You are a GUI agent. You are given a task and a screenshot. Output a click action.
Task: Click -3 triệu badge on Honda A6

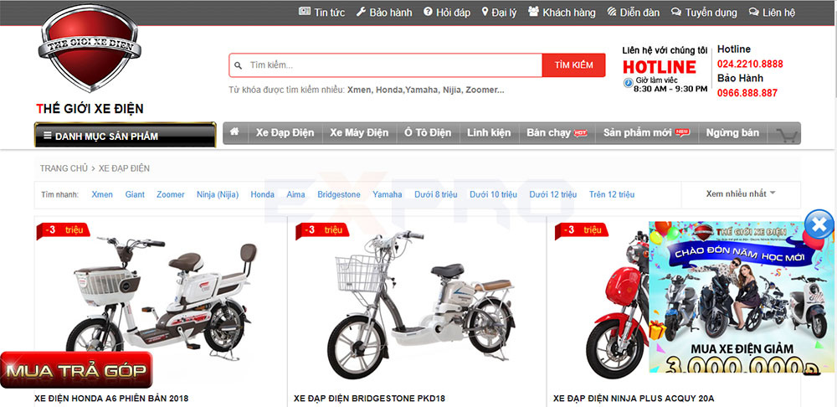pyautogui.click(x=63, y=230)
